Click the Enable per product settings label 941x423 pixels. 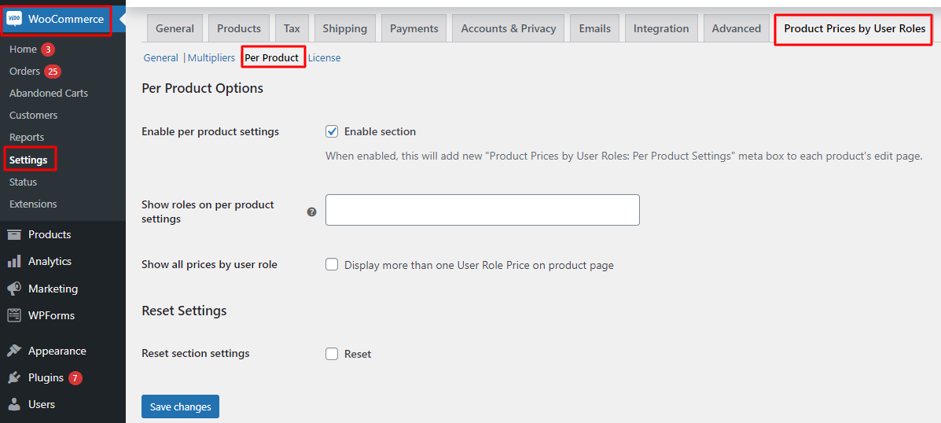pos(210,131)
